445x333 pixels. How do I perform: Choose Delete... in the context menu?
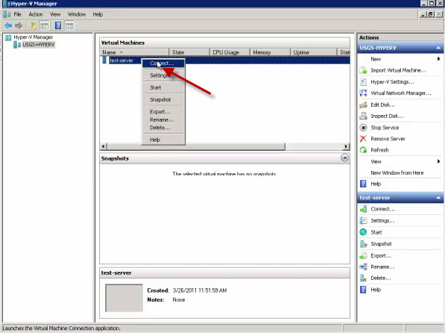(163, 128)
